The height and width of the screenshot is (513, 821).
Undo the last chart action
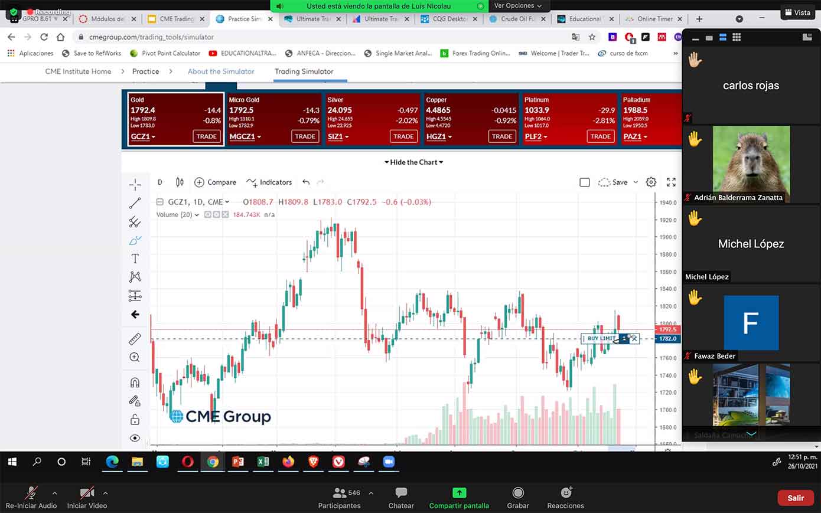click(306, 182)
